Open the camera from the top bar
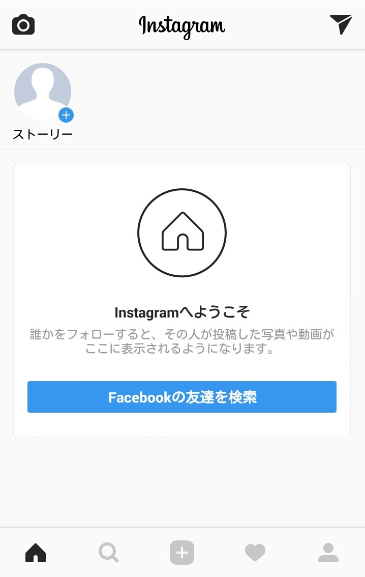Viewport: 365px width, 577px height. [23, 25]
